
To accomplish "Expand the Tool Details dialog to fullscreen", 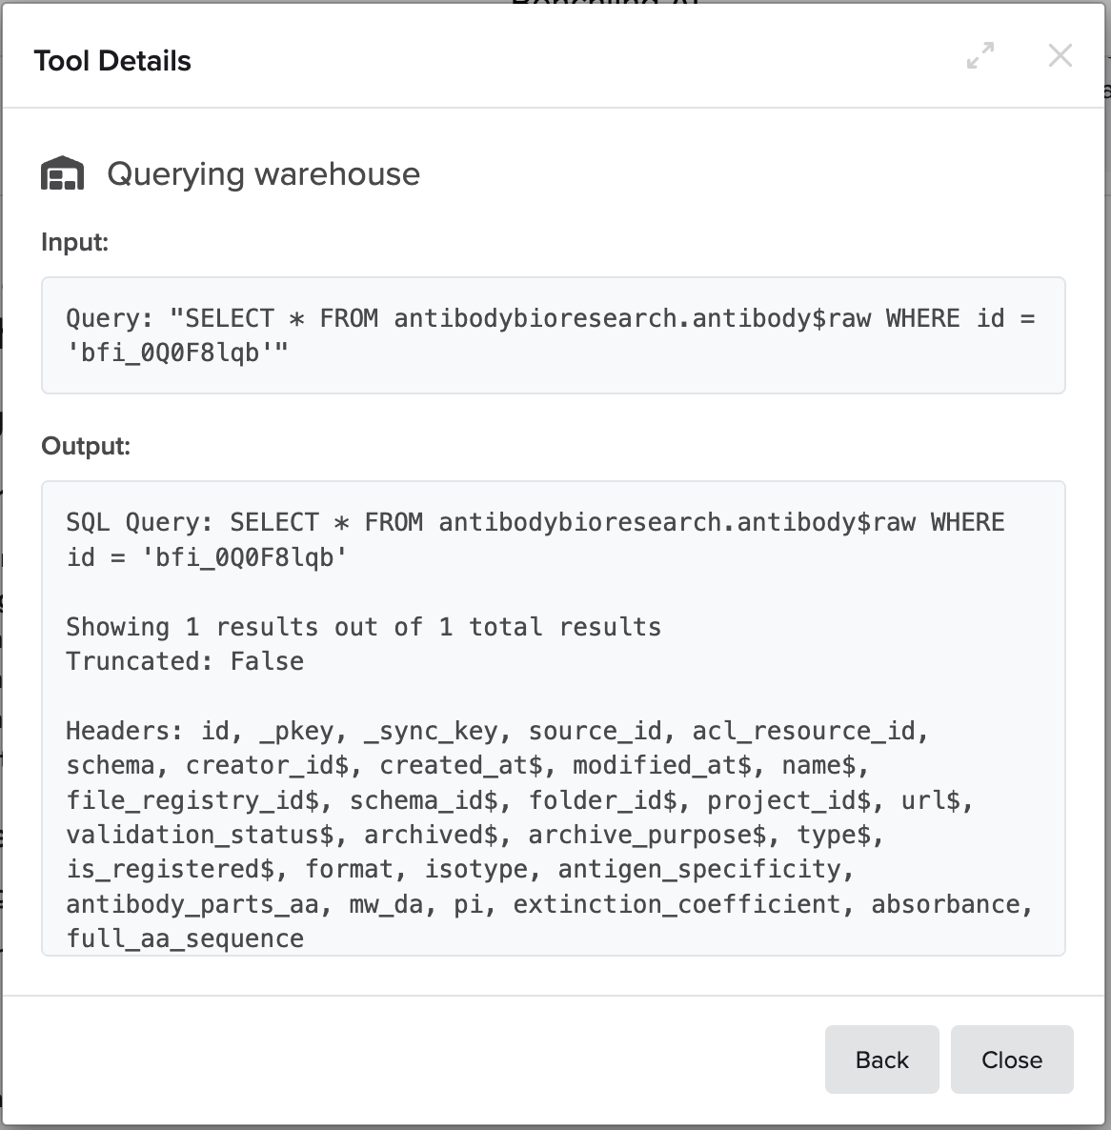I will click(980, 56).
